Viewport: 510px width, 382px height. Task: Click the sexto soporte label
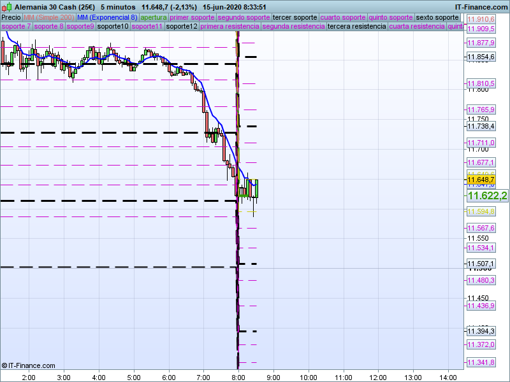[x=437, y=18]
